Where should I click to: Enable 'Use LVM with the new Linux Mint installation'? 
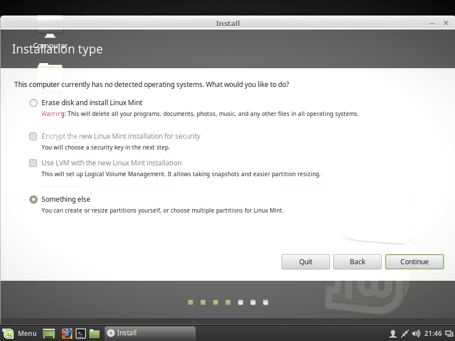[33, 163]
